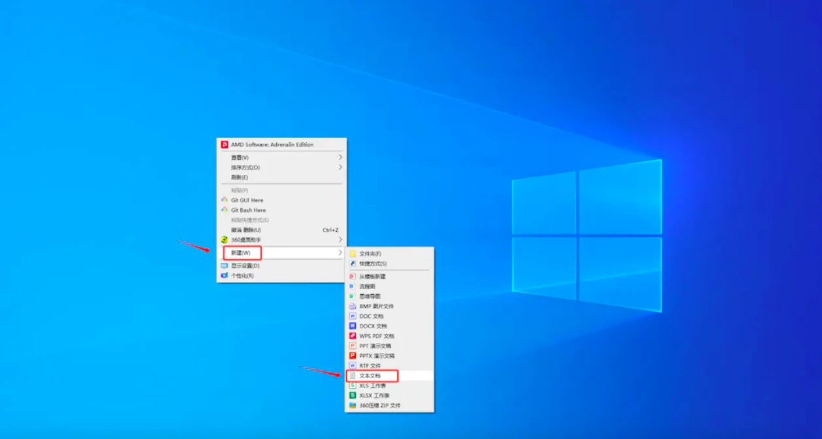822x439 pixels.
Task: Expand the 新建(W) submenu arrow
Action: click(x=340, y=252)
